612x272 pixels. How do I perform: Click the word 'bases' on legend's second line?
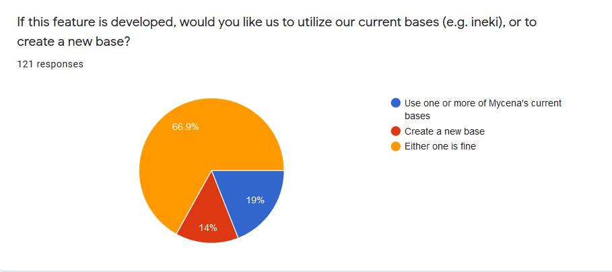coord(417,116)
